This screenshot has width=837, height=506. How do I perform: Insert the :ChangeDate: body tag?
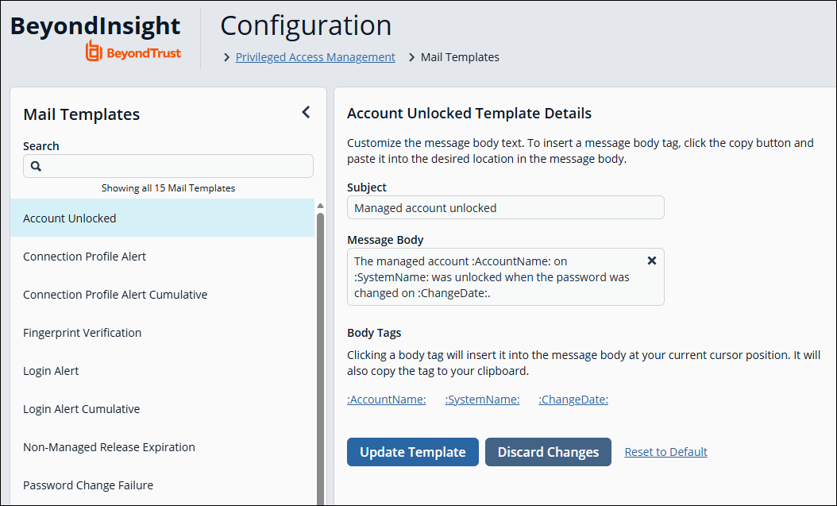point(573,399)
